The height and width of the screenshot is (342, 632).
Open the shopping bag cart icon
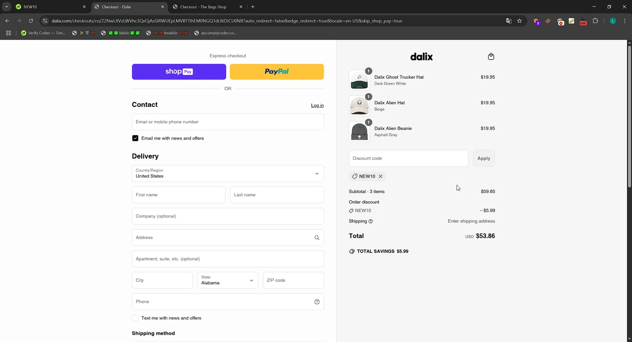(491, 56)
